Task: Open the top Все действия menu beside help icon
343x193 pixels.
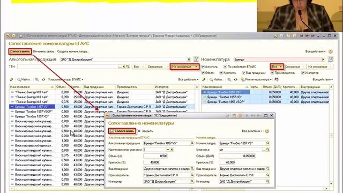Action: point(315,51)
